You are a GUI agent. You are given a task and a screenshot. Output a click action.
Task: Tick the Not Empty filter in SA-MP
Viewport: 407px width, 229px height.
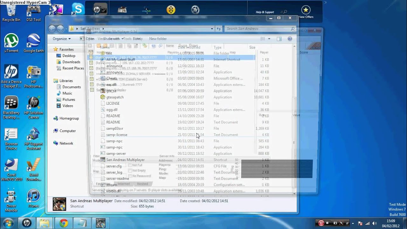(x=130, y=171)
